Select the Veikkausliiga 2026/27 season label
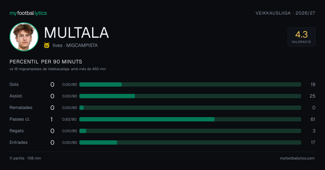This screenshot has height=170, width=325. [285, 13]
